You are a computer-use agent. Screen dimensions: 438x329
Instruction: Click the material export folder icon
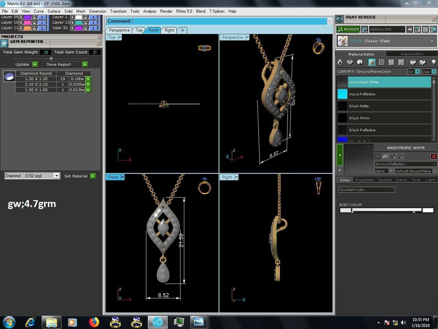(x=393, y=157)
